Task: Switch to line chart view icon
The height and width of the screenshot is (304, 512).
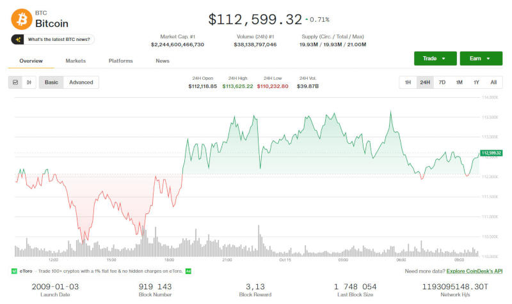Action: click(15, 82)
